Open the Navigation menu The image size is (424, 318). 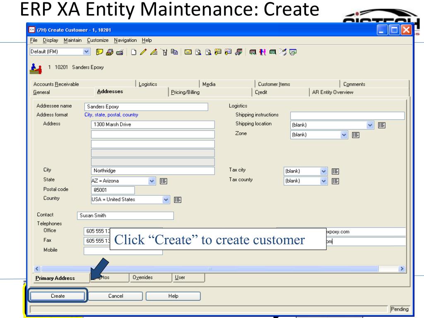(x=125, y=40)
